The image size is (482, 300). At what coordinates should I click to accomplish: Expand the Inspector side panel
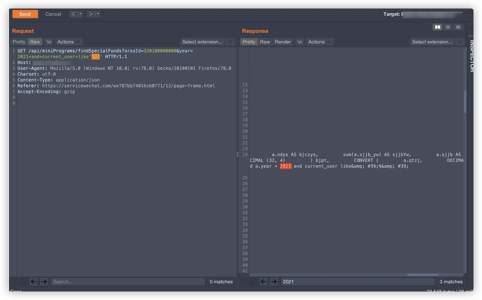point(471,56)
